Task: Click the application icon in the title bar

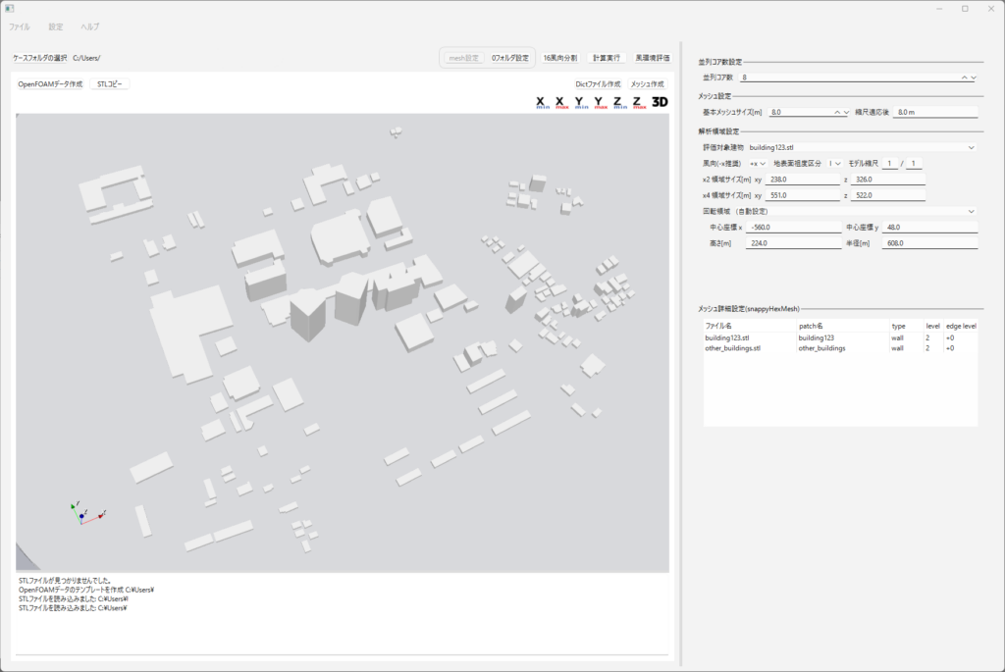Action: pos(9,8)
